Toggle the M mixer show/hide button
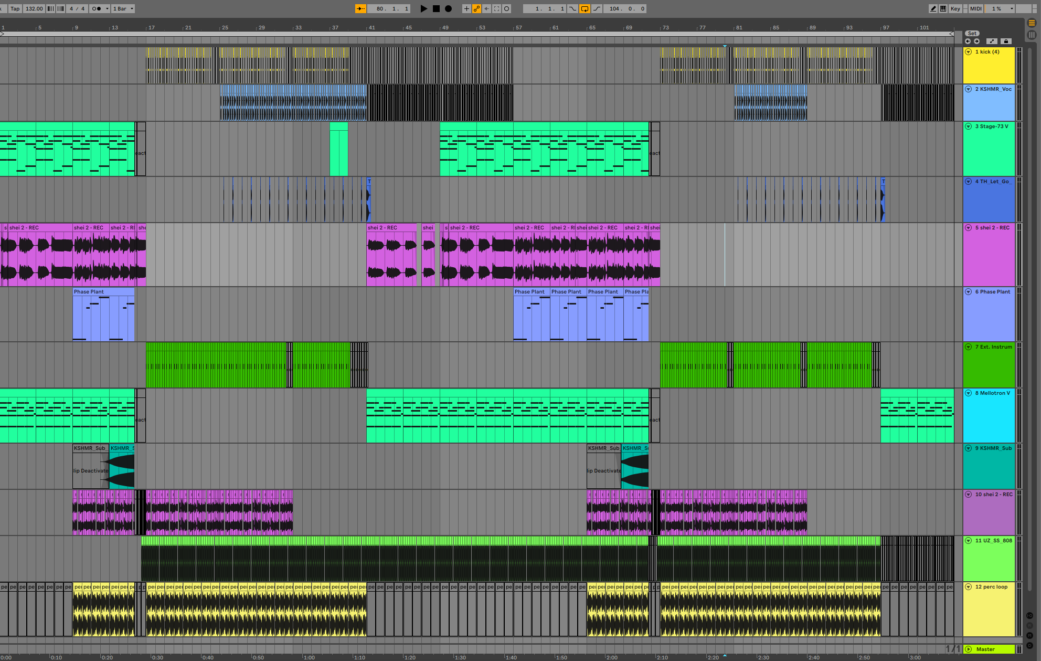 point(1029,636)
